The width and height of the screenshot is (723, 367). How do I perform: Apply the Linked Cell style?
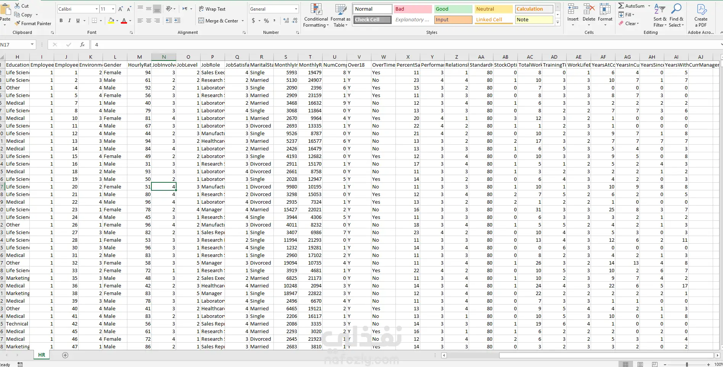(x=493, y=19)
